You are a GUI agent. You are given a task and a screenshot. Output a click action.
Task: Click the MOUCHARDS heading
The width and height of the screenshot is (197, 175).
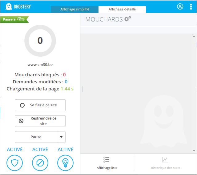[x=104, y=19]
